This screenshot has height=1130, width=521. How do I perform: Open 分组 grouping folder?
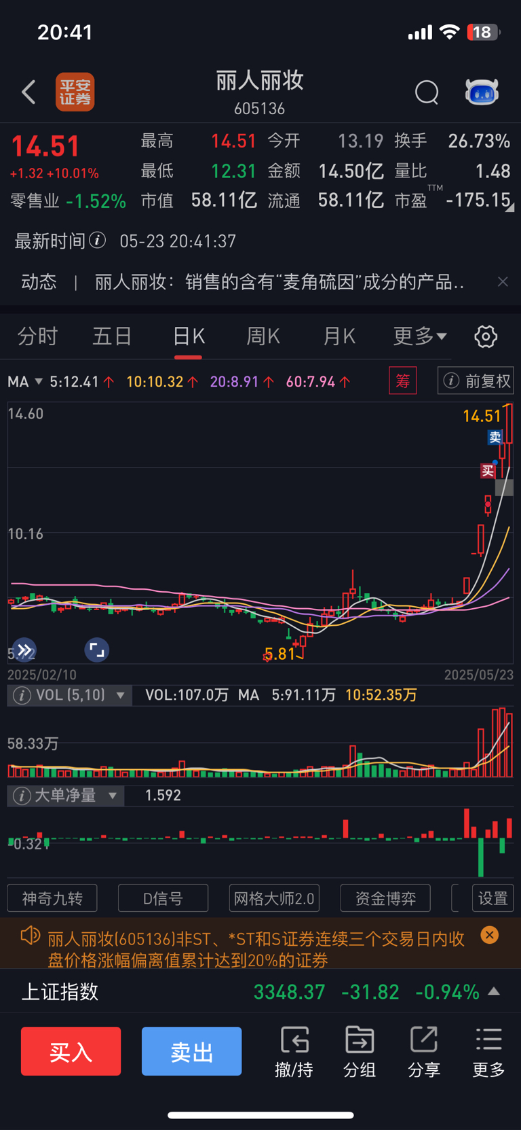tap(360, 1052)
